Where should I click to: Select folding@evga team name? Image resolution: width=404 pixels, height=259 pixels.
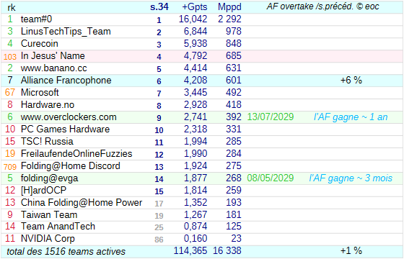49,178
